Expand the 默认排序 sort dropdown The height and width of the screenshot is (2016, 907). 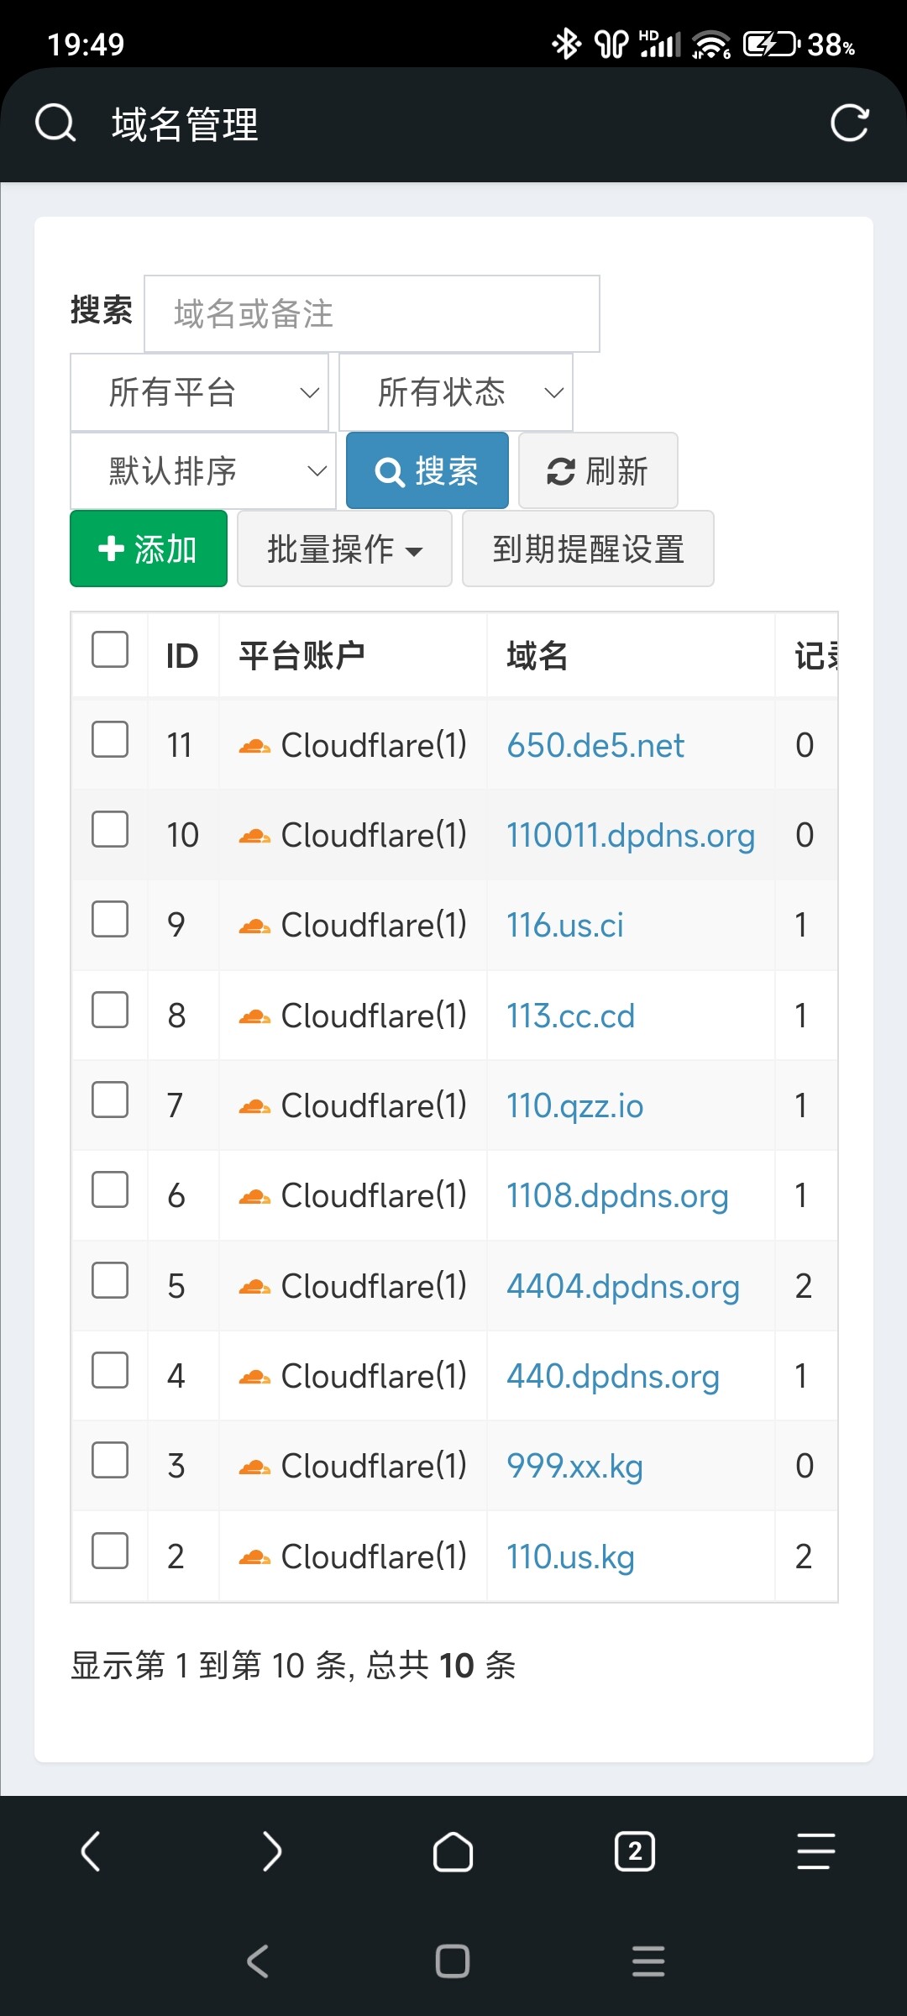point(202,470)
